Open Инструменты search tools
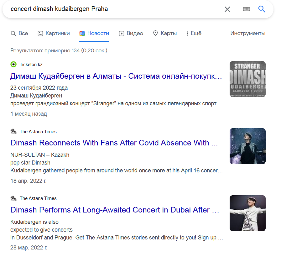 coord(248,34)
